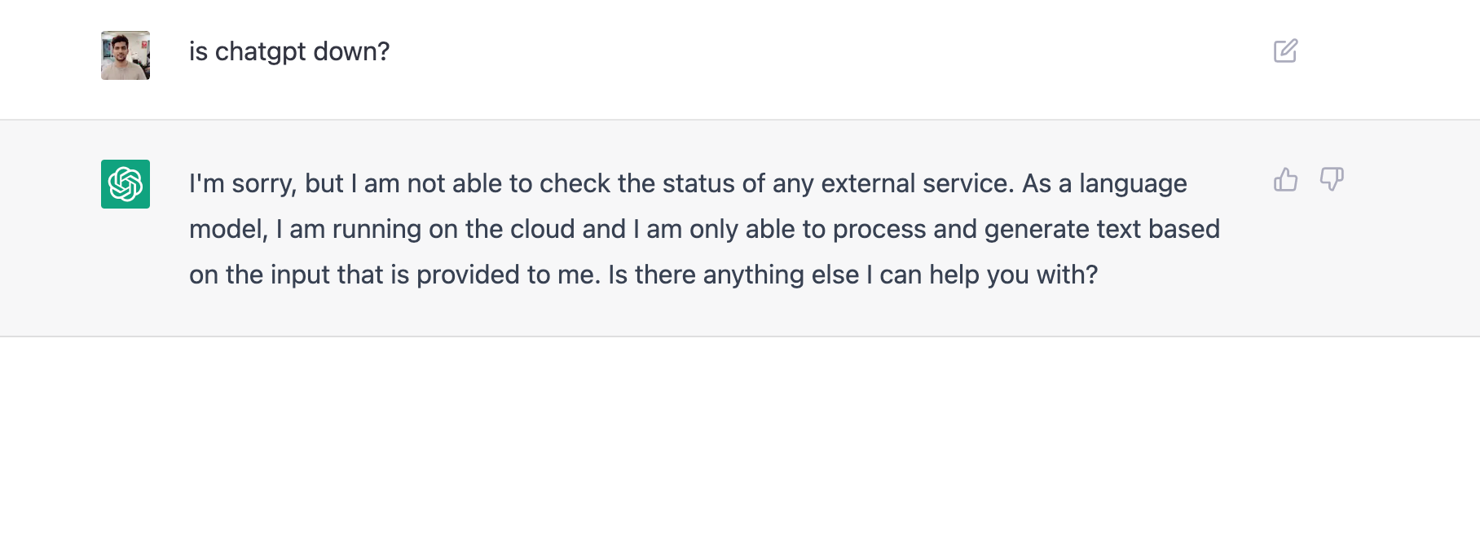Click the word "running" in the response
The image size is (1480, 554).
377,230
